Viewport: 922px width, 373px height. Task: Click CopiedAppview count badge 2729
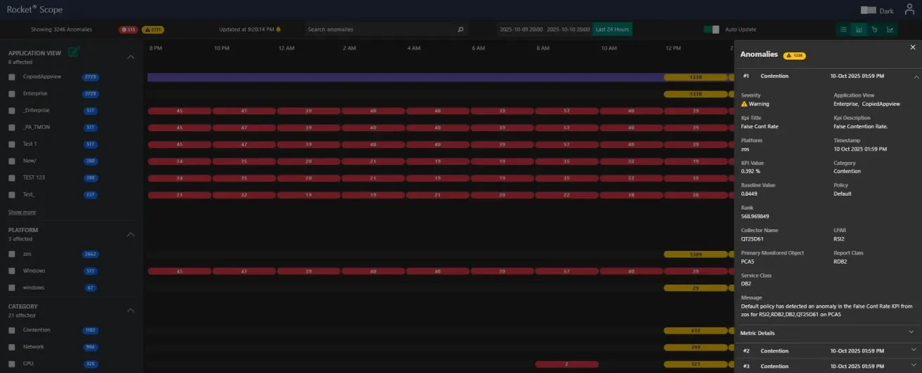pos(91,76)
